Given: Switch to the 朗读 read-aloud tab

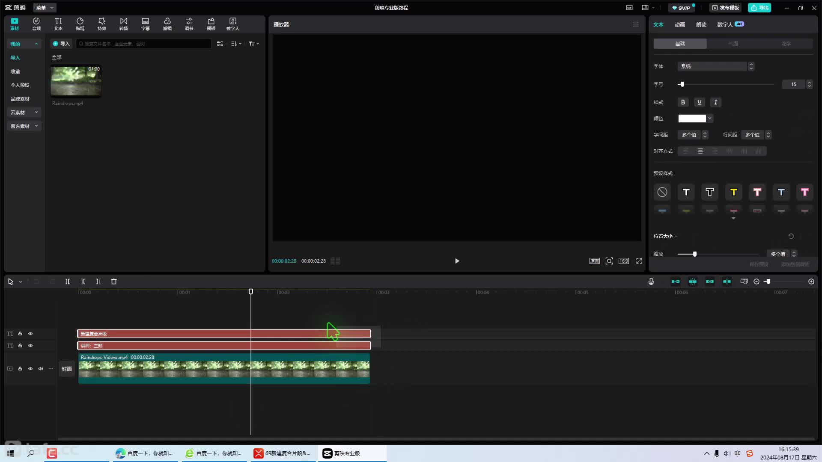Looking at the screenshot, I should (701, 25).
